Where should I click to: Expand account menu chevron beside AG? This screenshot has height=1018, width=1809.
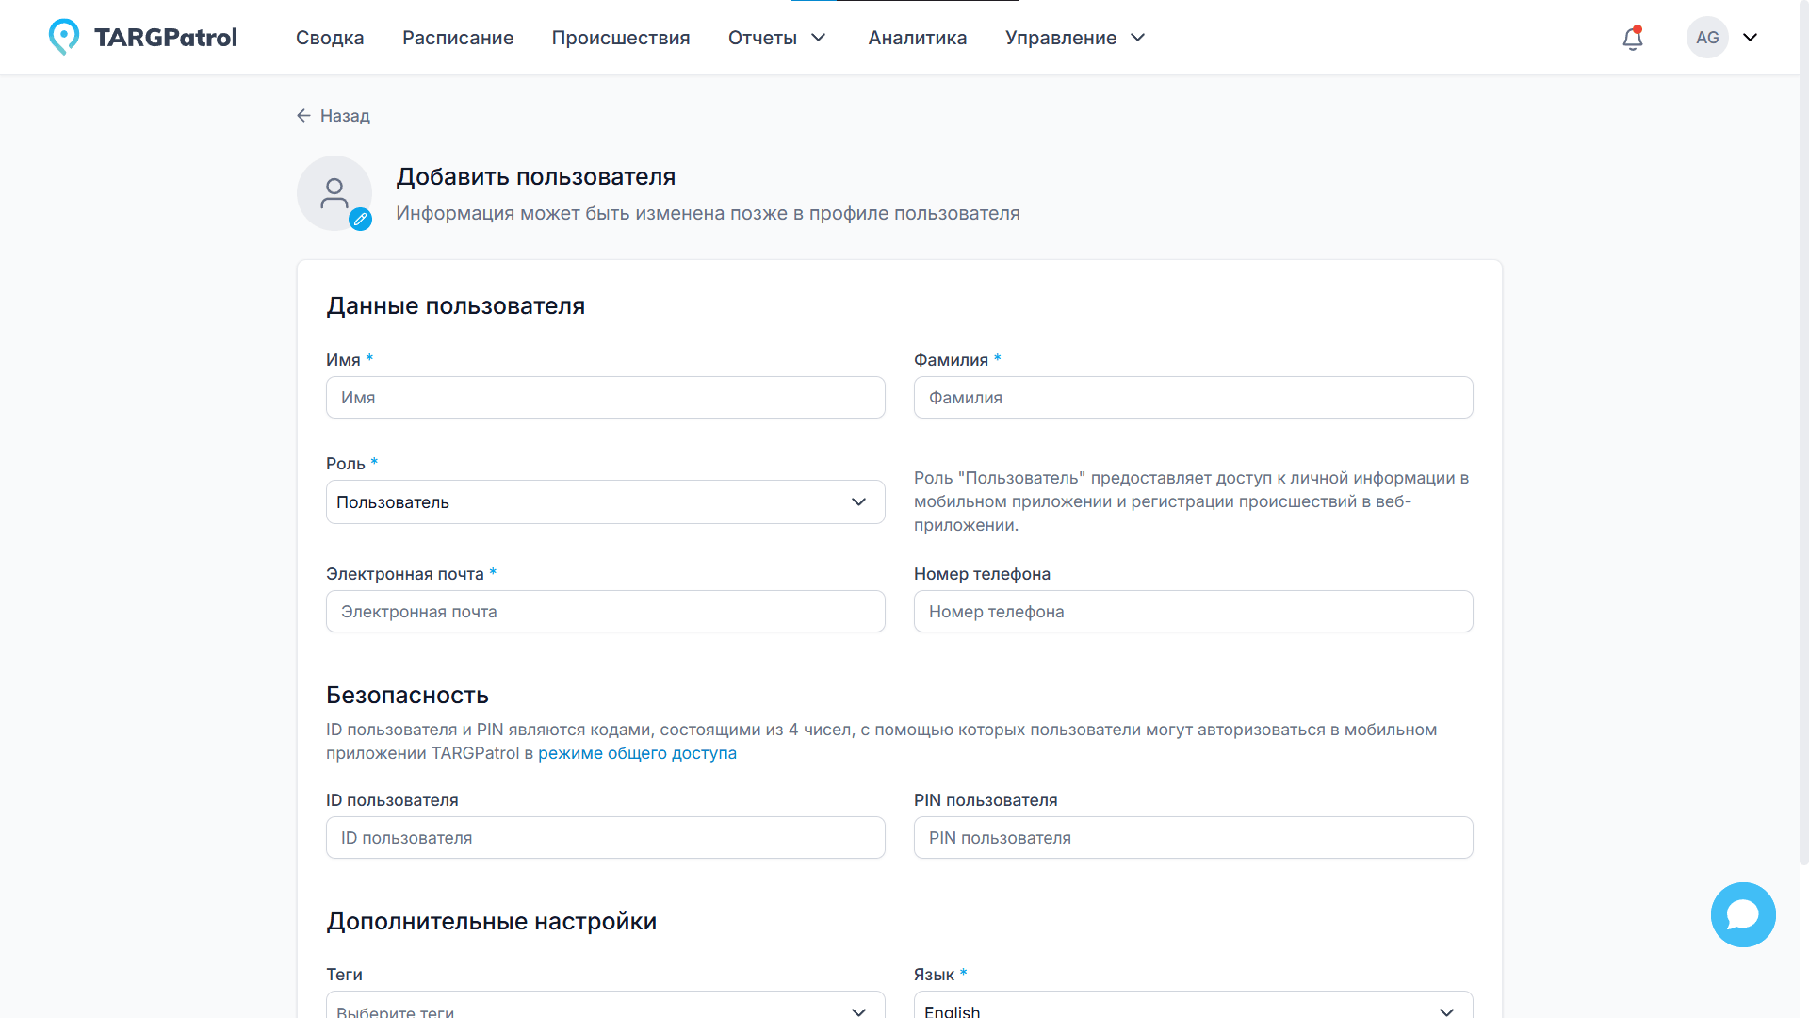click(1750, 38)
